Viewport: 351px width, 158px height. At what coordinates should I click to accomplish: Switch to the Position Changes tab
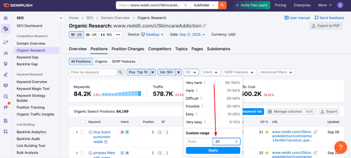click(x=128, y=49)
